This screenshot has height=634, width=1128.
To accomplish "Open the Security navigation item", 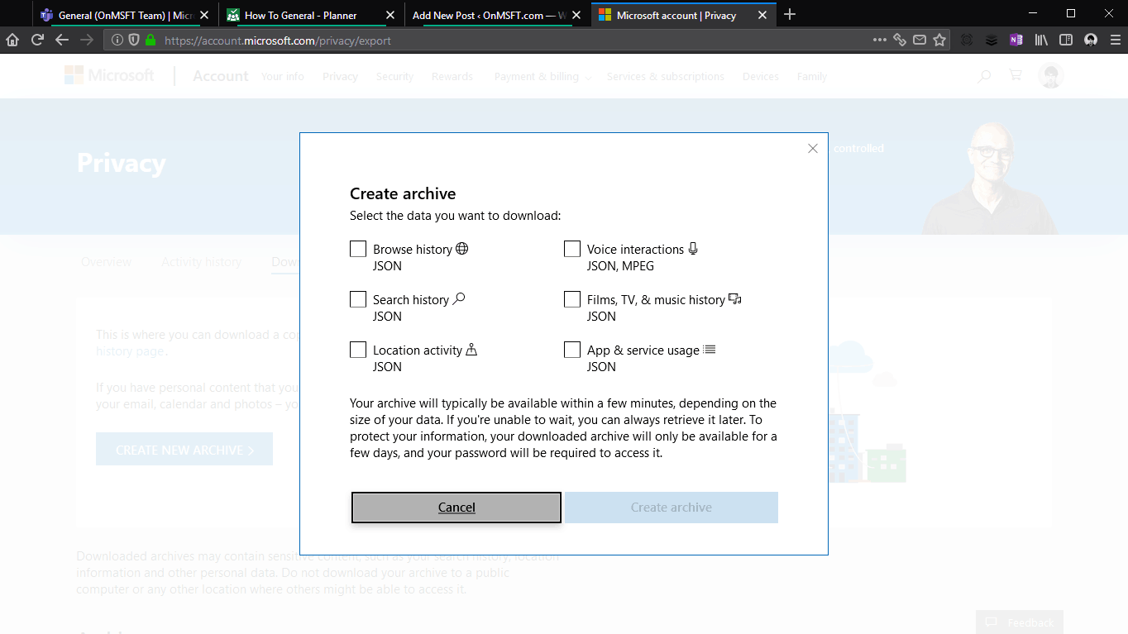I will click(394, 76).
